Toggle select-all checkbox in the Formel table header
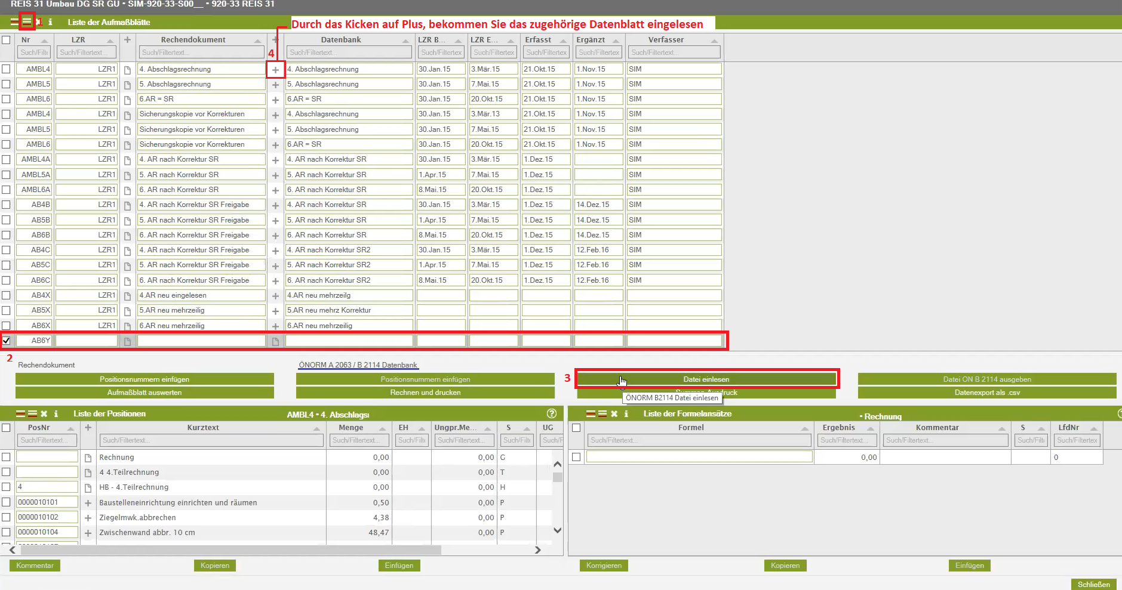Viewport: 1122px width, 590px height. tap(576, 428)
